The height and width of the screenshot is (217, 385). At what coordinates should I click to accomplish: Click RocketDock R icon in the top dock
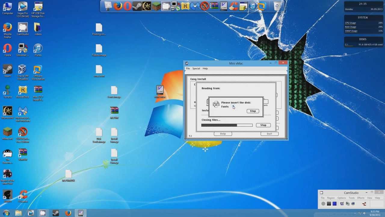coord(186,6)
